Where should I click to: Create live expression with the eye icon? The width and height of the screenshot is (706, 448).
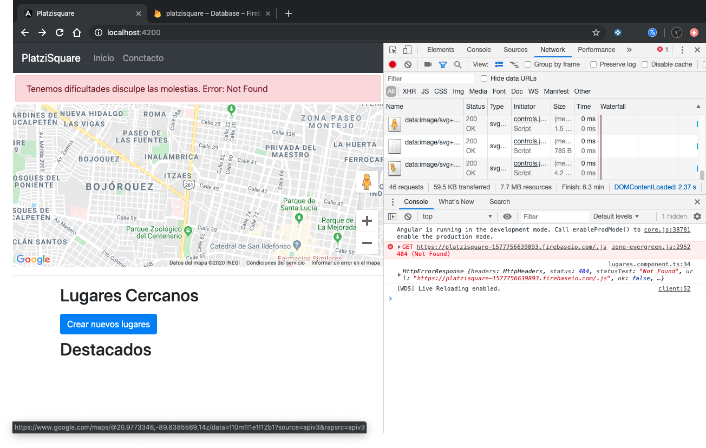point(507,216)
